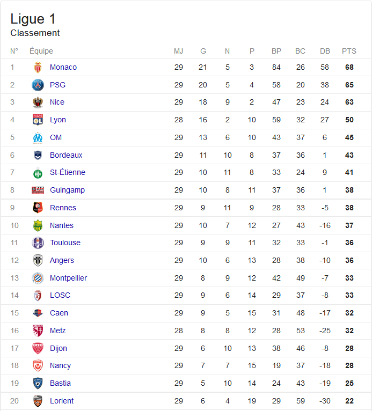Click the PTS column header
This screenshot has height=411, width=372.
(x=349, y=51)
